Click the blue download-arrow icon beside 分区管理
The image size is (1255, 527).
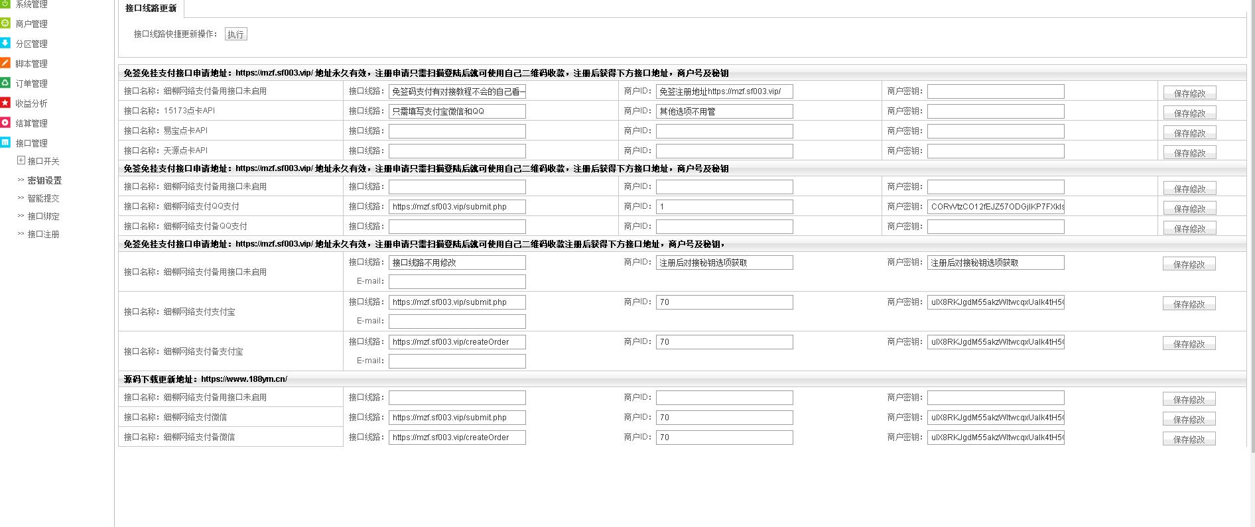click(x=5, y=43)
